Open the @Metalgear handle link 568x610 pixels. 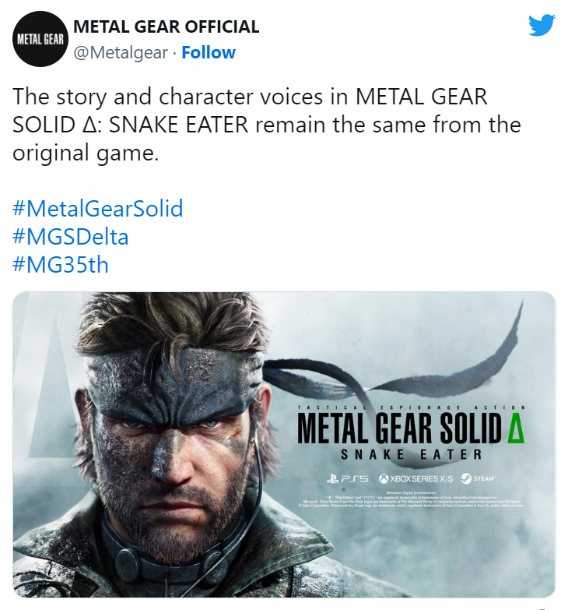pyautogui.click(x=121, y=53)
